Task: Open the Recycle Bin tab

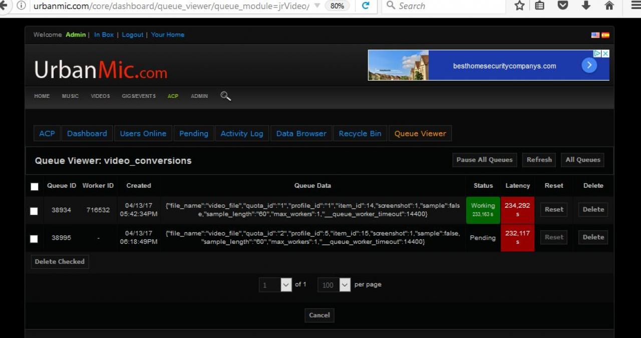Action: (360, 134)
